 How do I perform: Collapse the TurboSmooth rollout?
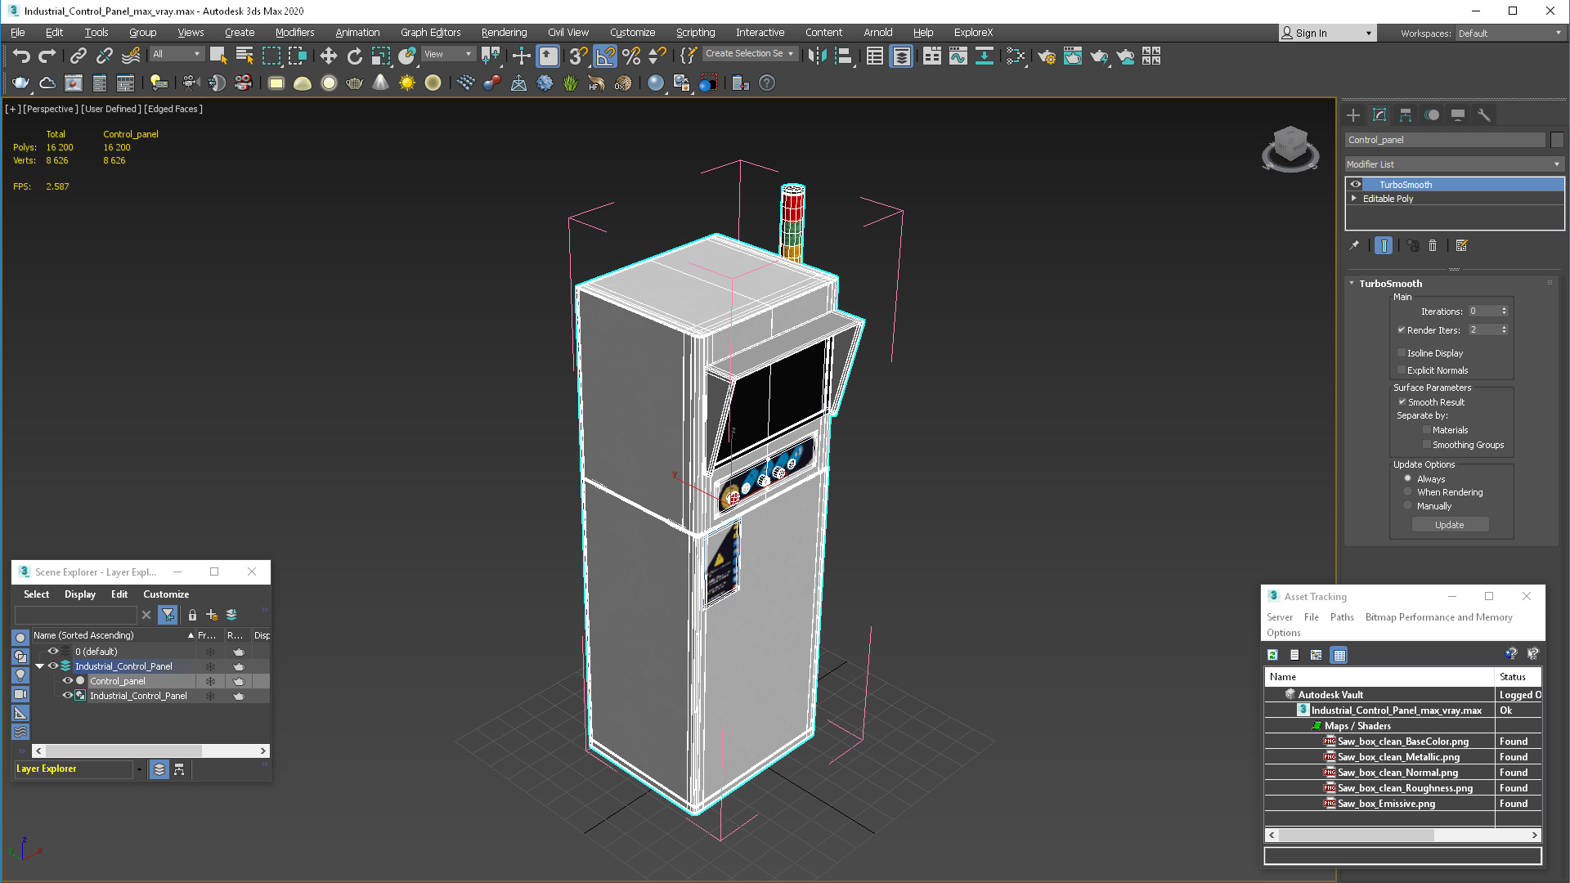[x=1352, y=283]
